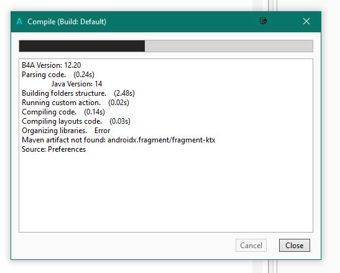
Task: Click the greyed Cancel button
Action: point(251,246)
